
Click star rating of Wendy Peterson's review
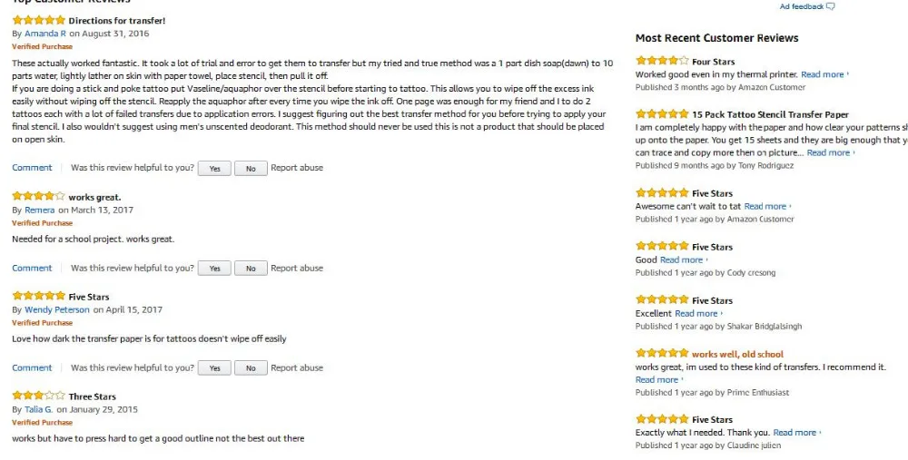pyautogui.click(x=39, y=296)
